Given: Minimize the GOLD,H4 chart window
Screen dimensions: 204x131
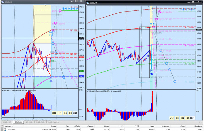Looking at the screenshot, I should 72,1.
